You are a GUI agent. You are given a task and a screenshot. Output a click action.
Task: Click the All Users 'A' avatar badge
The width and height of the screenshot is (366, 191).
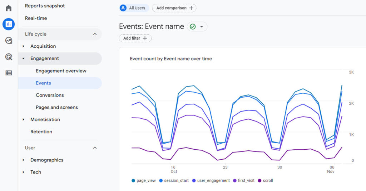123,8
